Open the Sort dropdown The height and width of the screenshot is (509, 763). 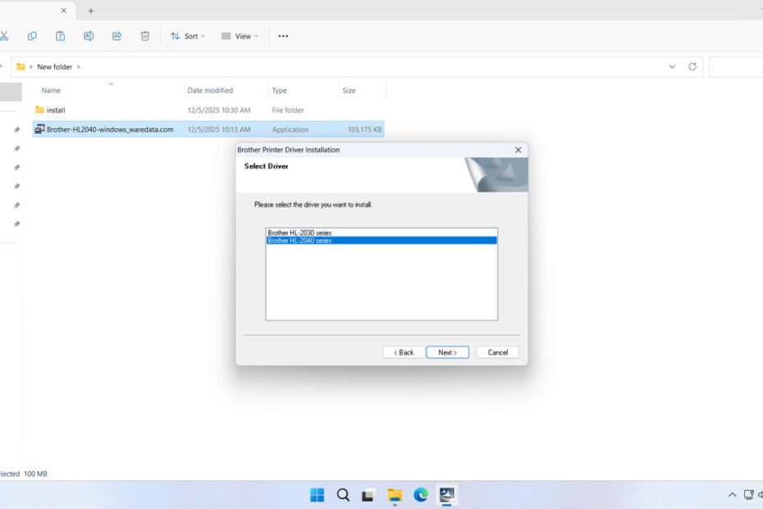(x=187, y=36)
